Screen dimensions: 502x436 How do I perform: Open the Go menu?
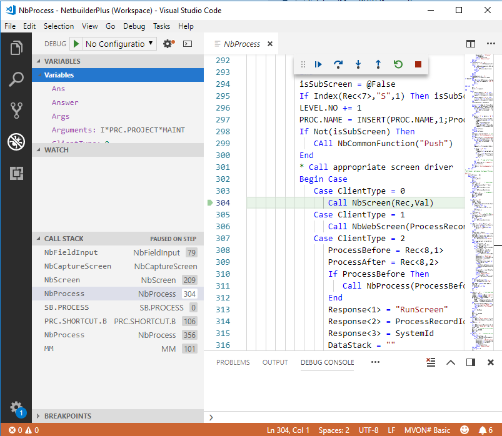click(x=111, y=26)
